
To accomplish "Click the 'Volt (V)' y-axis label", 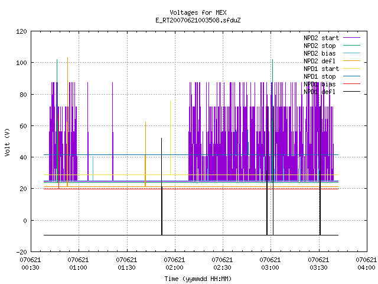I will coord(7,142).
